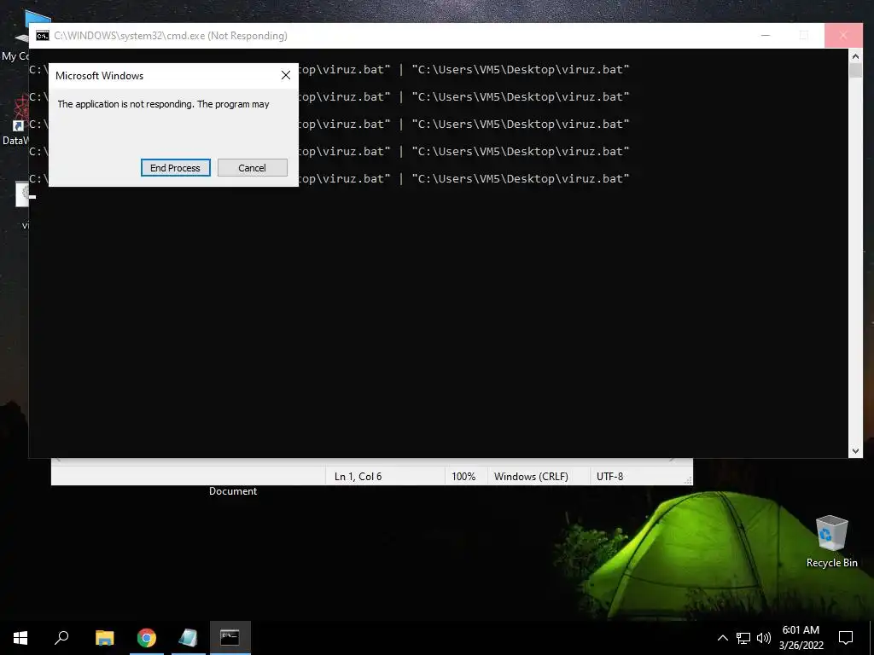Click 'Windows (CRLF)' in Notepad status bar

click(x=531, y=476)
